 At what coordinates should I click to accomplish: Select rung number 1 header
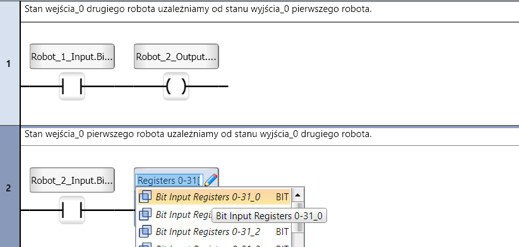point(10,64)
